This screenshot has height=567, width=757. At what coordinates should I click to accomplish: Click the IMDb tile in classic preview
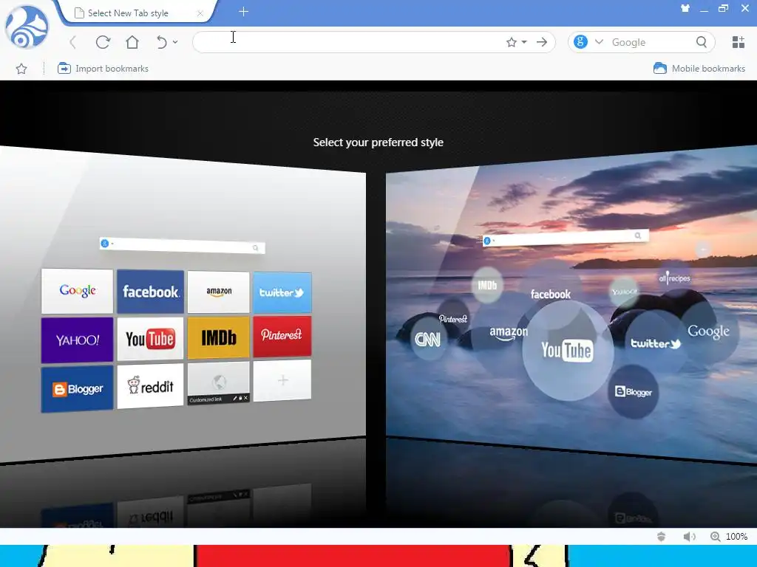click(219, 337)
